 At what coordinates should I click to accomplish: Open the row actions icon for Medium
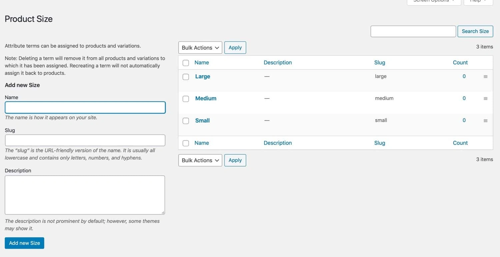pyautogui.click(x=486, y=98)
